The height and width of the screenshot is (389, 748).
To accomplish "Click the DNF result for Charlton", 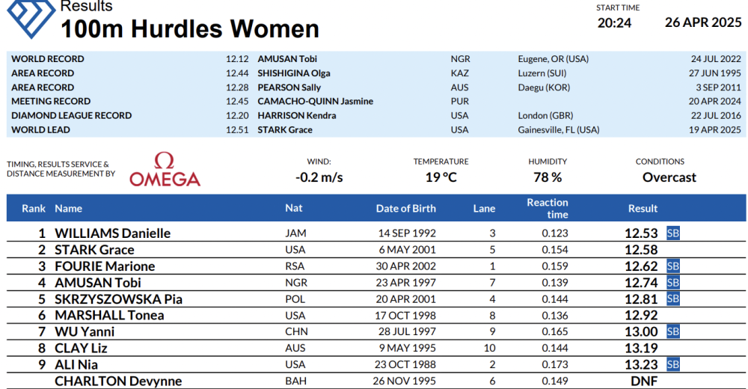I will click(x=643, y=381).
